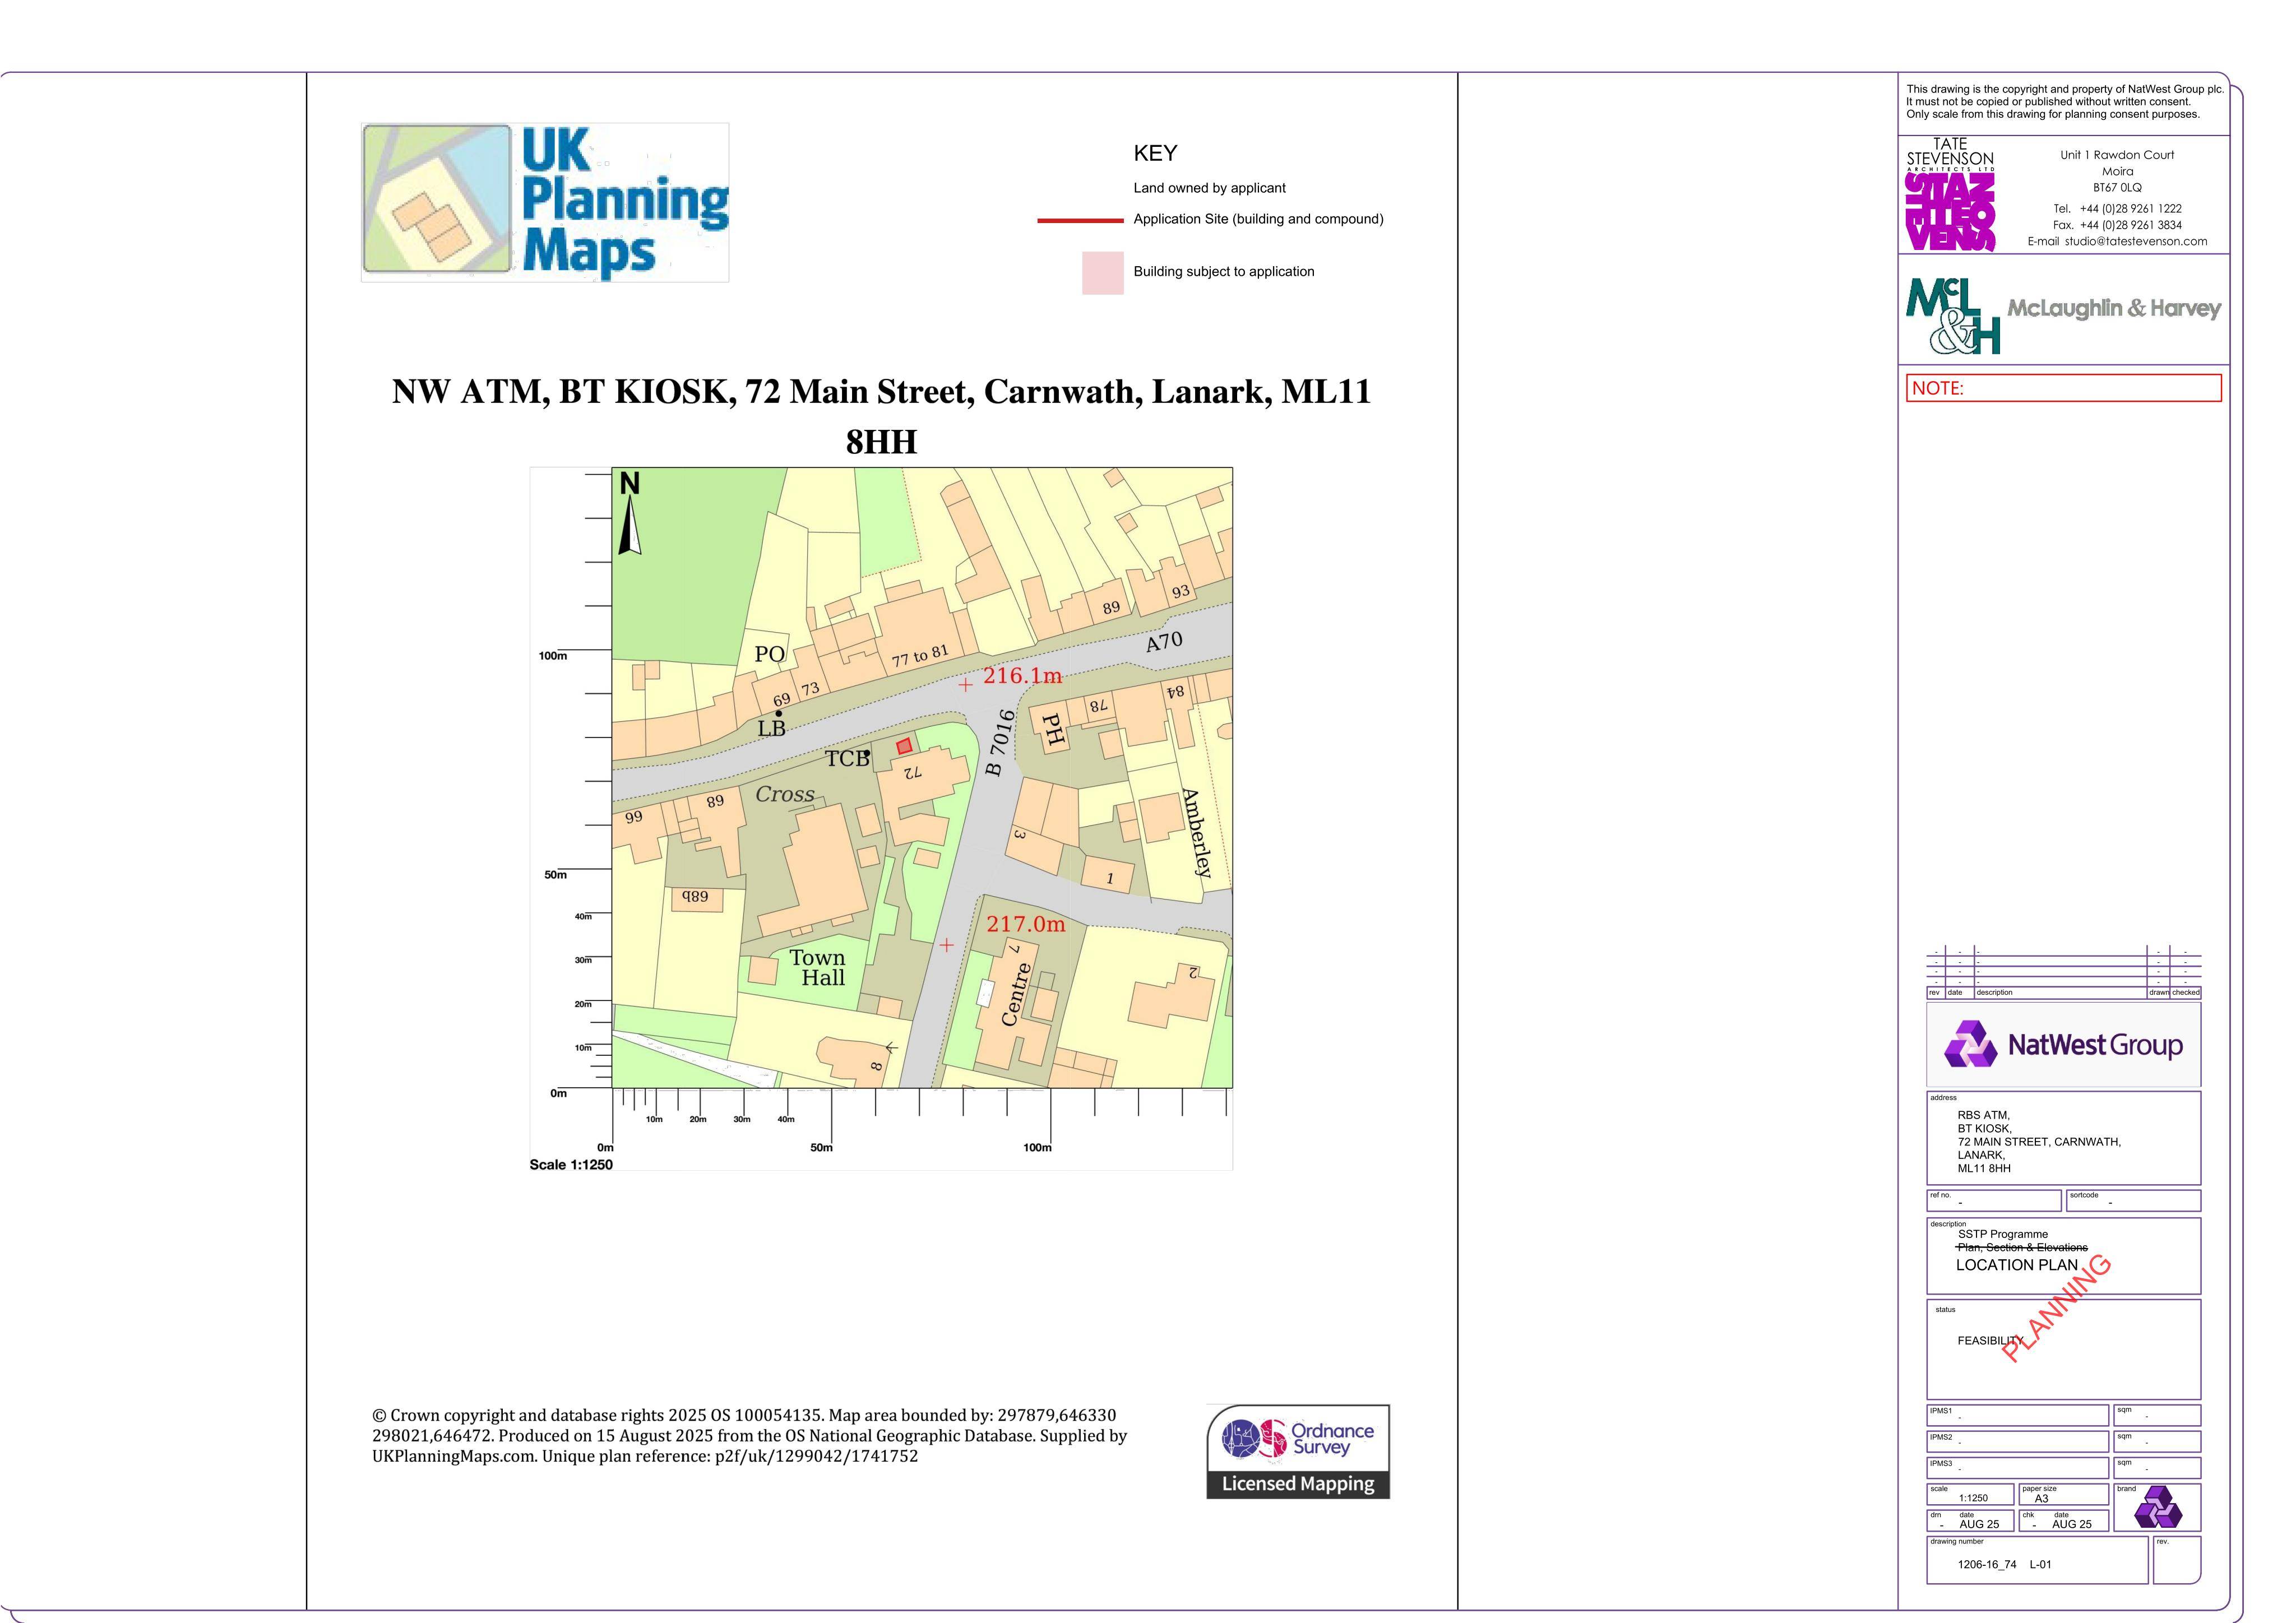Click the NOTE field box
The height and width of the screenshot is (1623, 2296).
pyautogui.click(x=2064, y=388)
